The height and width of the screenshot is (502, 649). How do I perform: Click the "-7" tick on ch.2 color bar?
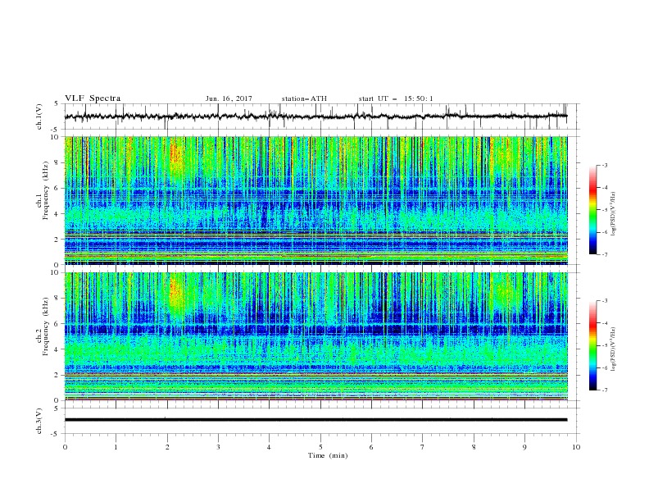604,390
